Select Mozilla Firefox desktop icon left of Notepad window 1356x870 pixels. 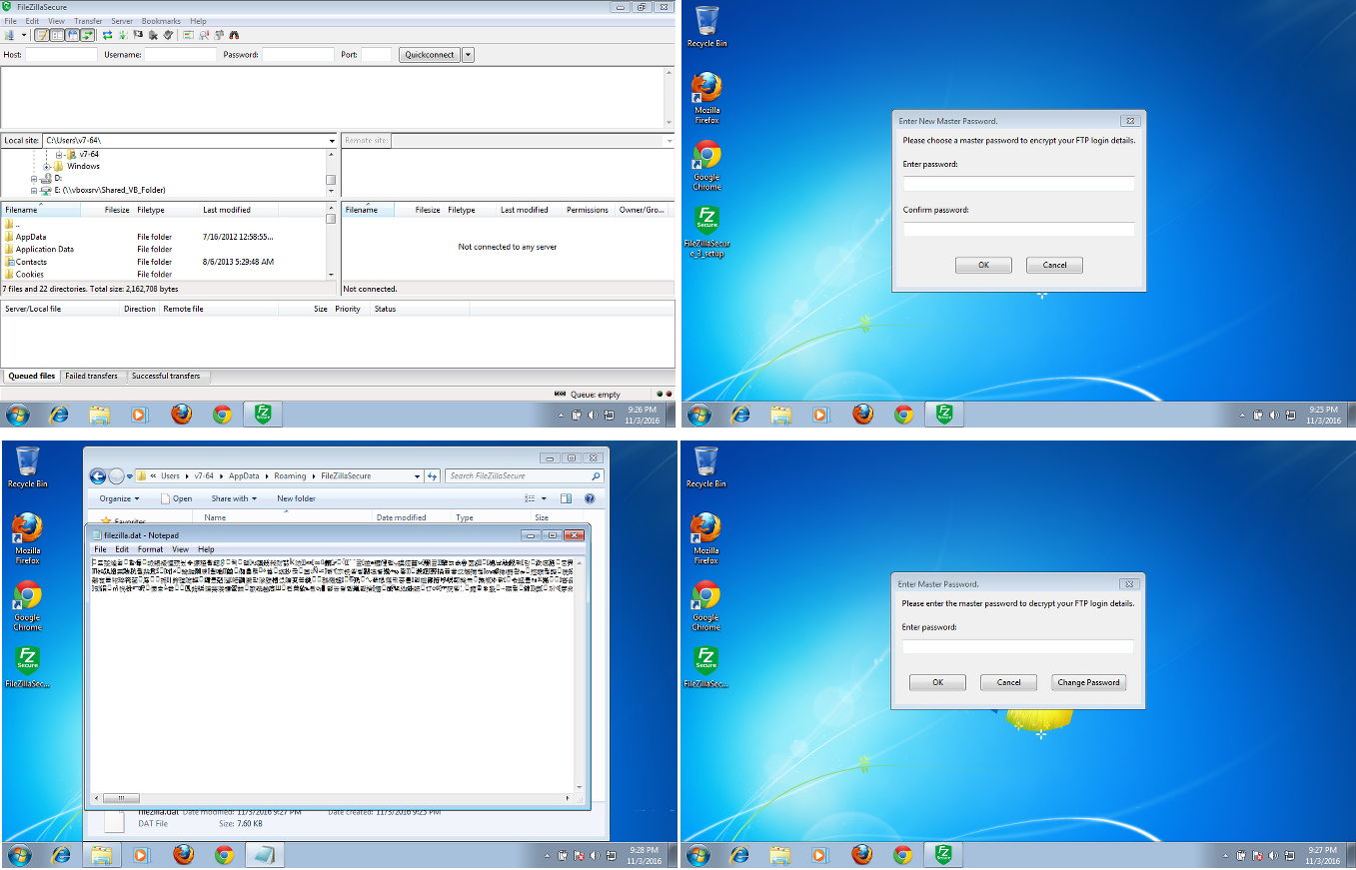(27, 538)
